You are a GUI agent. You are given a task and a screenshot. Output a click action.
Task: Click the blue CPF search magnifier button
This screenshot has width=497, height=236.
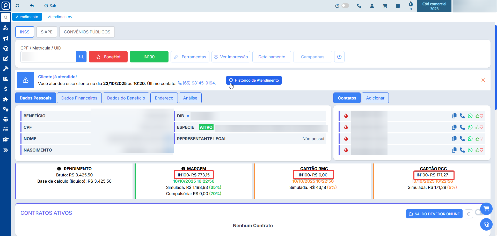[81, 57]
